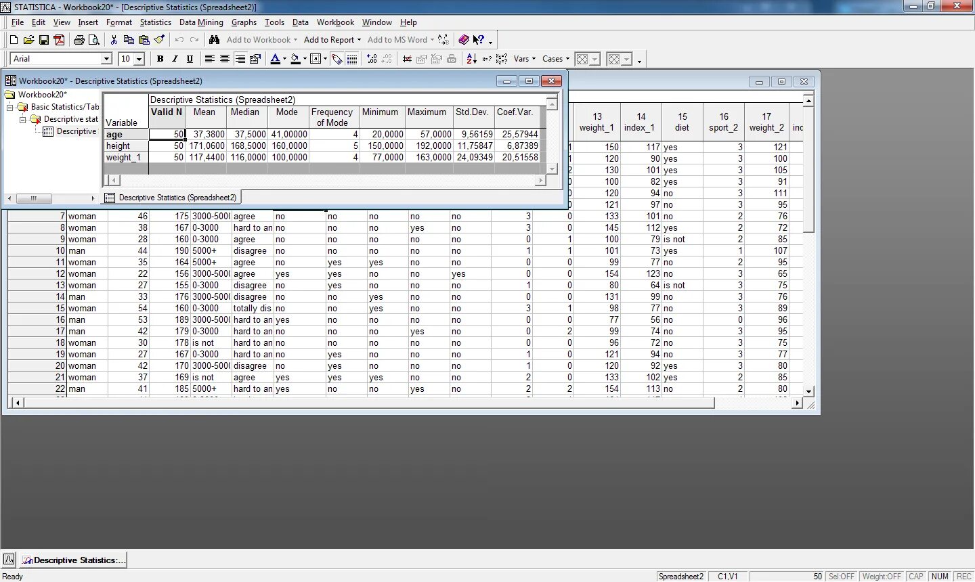Open the Data Mining menu
975x582 pixels.
[201, 22]
